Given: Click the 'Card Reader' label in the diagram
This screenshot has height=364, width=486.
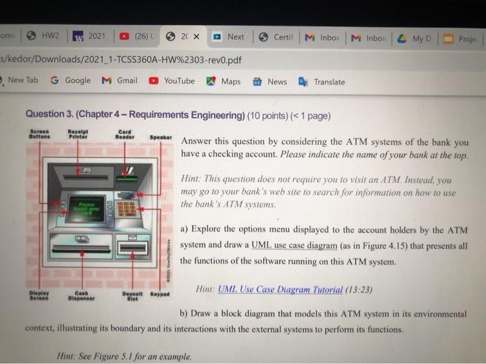Looking at the screenshot, I should coord(124,135).
